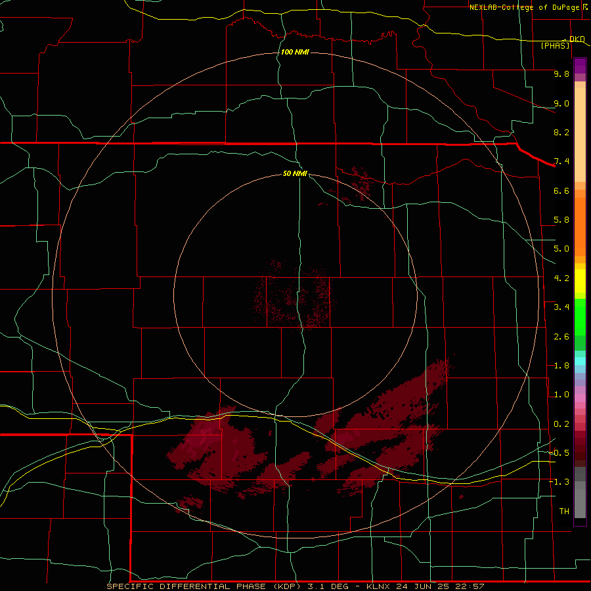
Task: Click the -0.5 value on color scale
Action: (559, 453)
